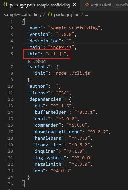128x190 pixels.
Task: Click the "download-git-repo" dependency name
Action: (57, 132)
